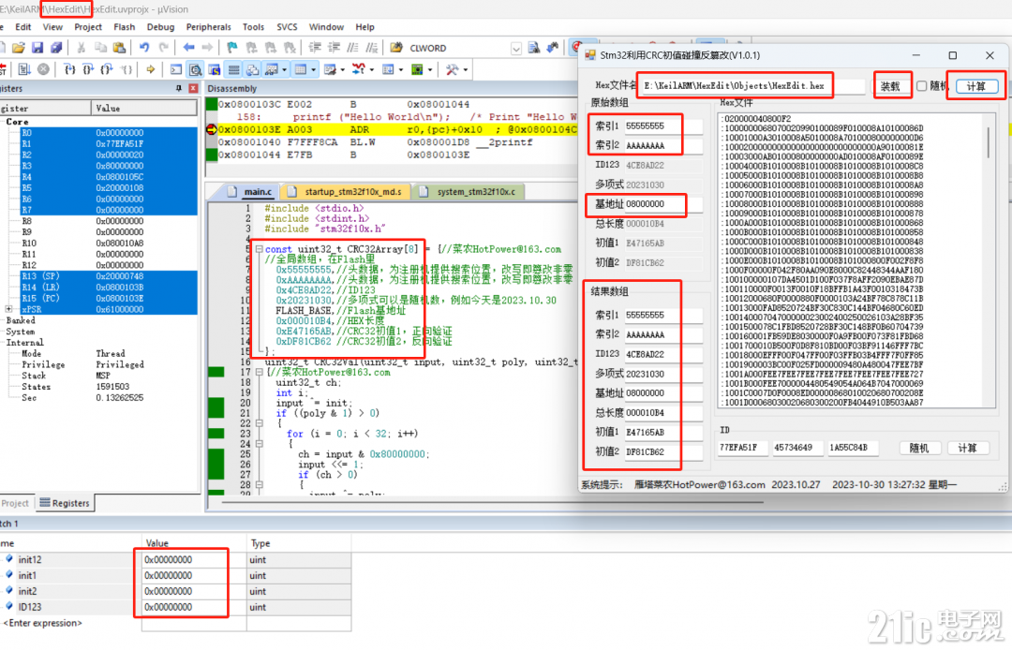Image resolution: width=1012 pixels, height=650 pixels.
Task: Open the Toolbox wrench-hammer icon
Action: (x=452, y=69)
